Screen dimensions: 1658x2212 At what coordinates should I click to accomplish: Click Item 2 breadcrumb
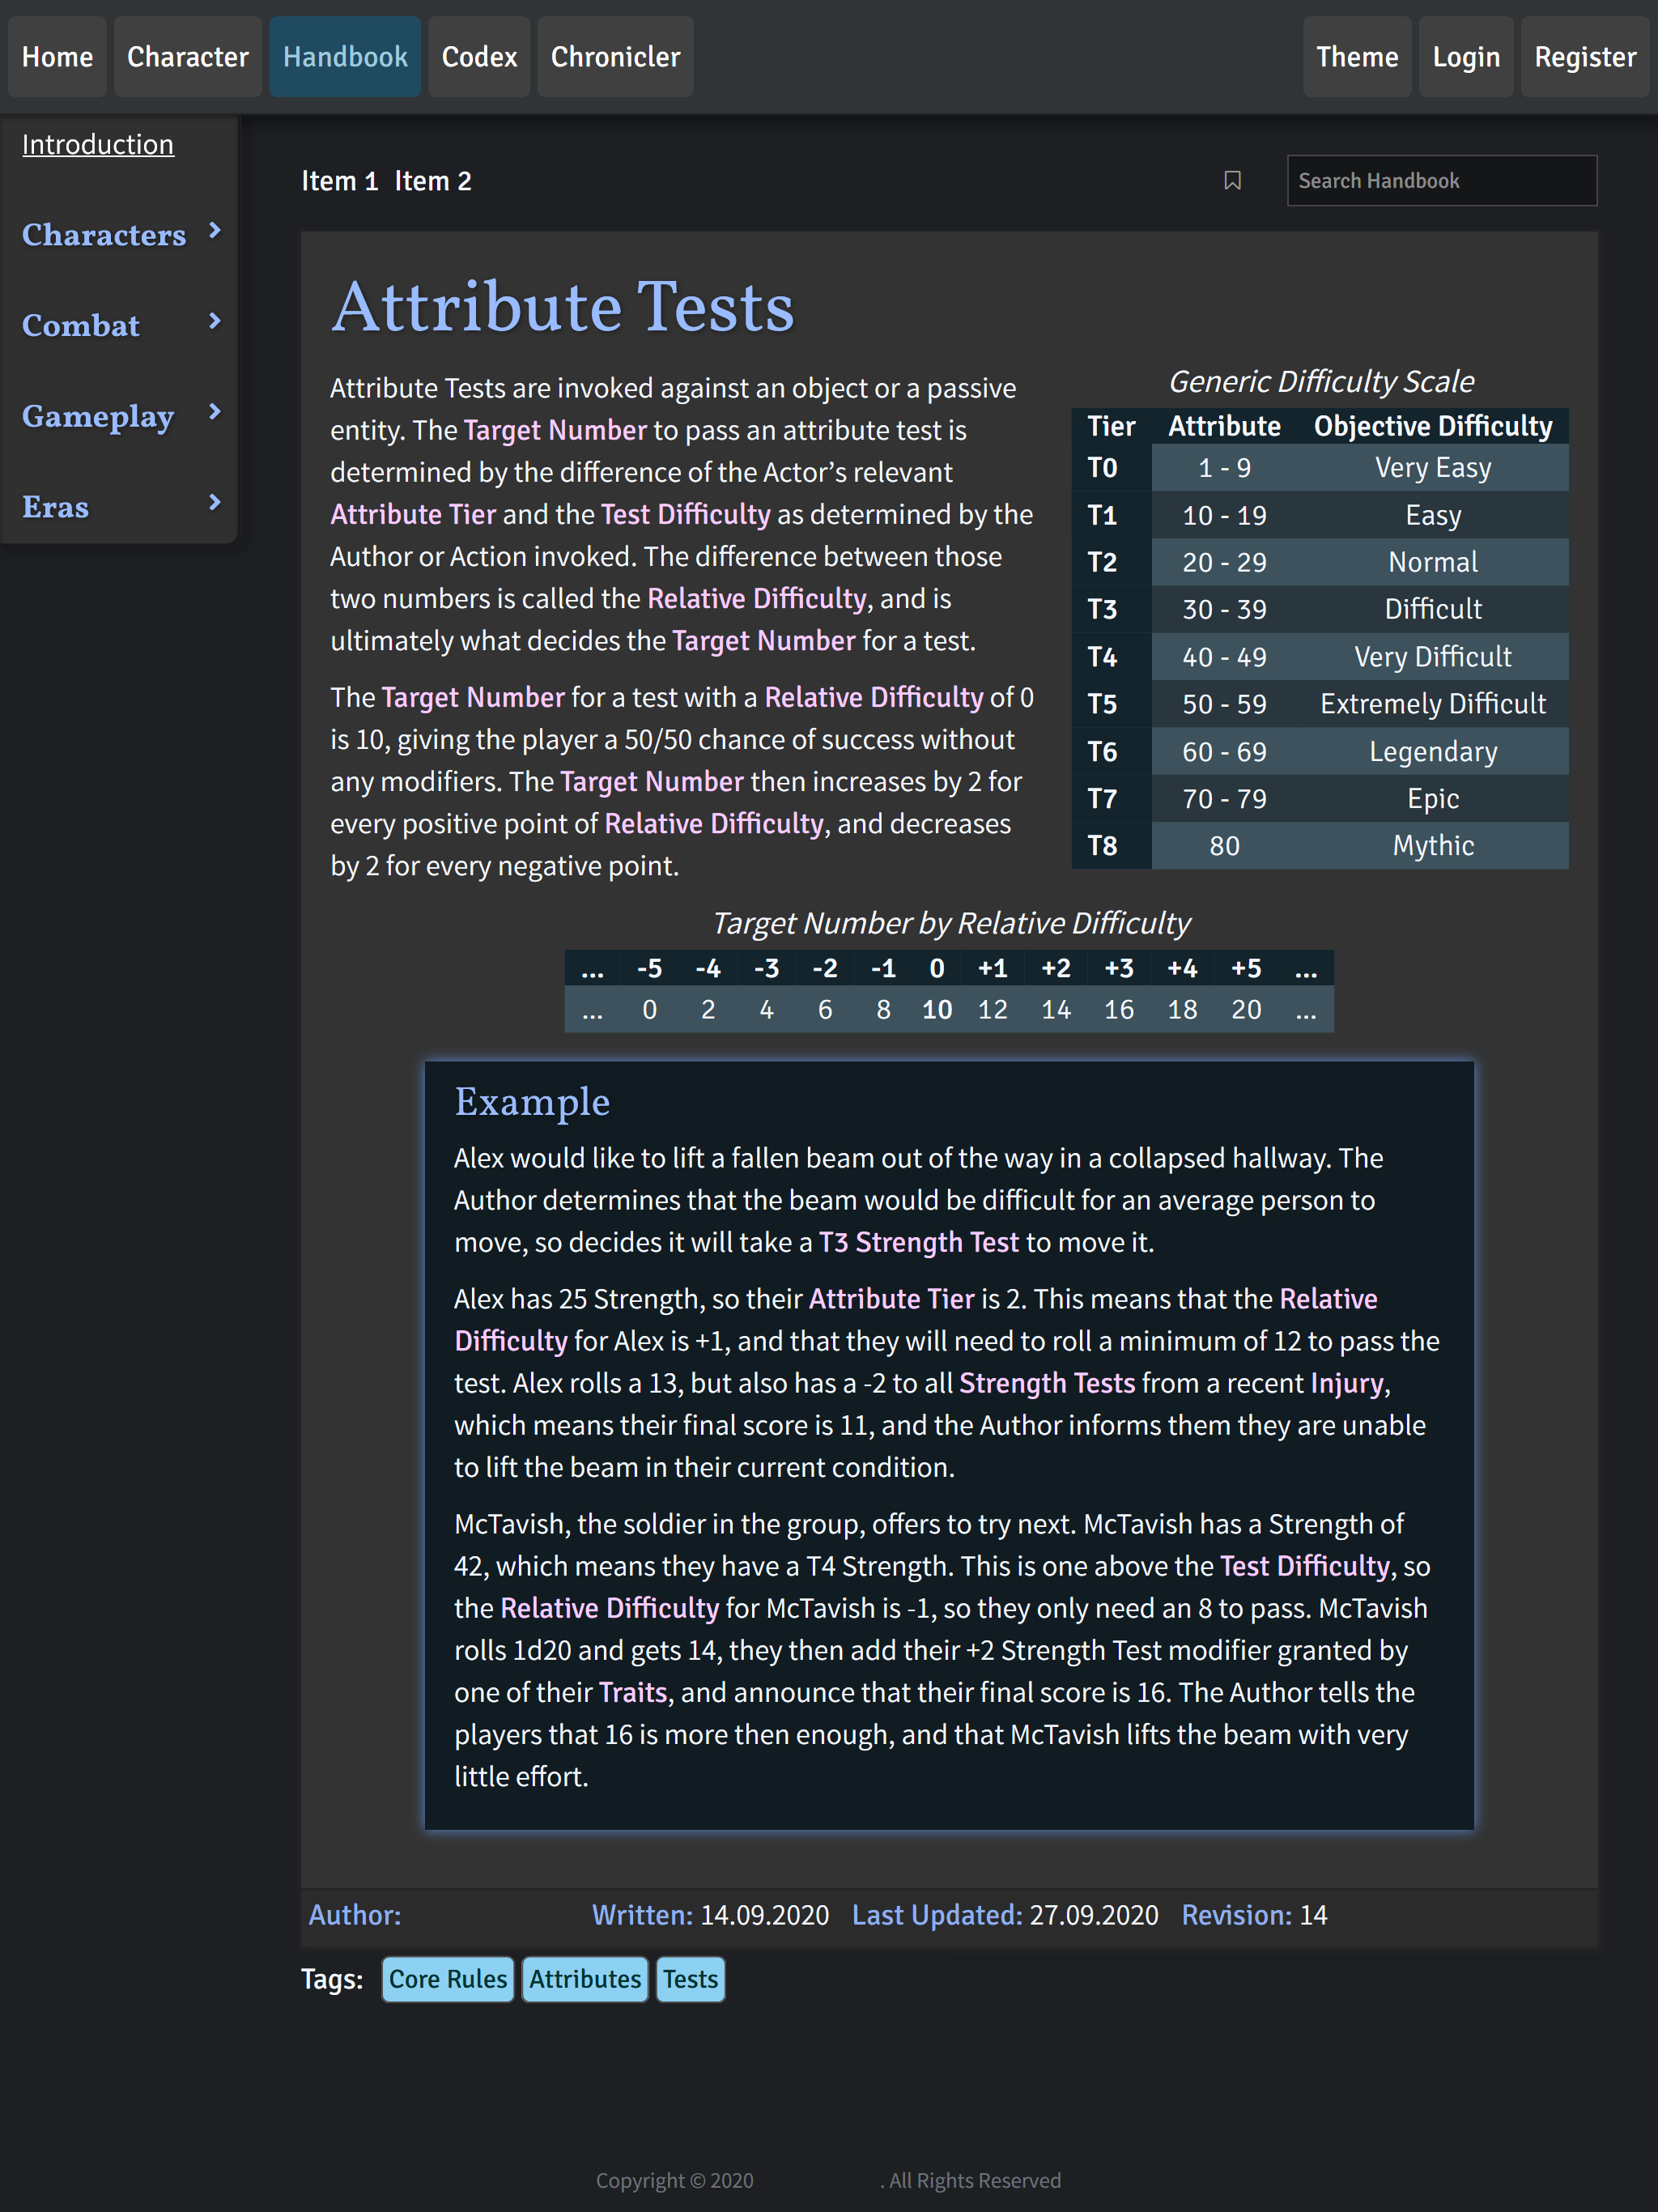click(x=433, y=181)
